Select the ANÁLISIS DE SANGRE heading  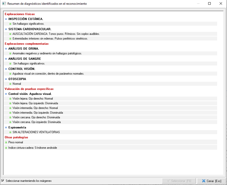[x=24, y=59]
